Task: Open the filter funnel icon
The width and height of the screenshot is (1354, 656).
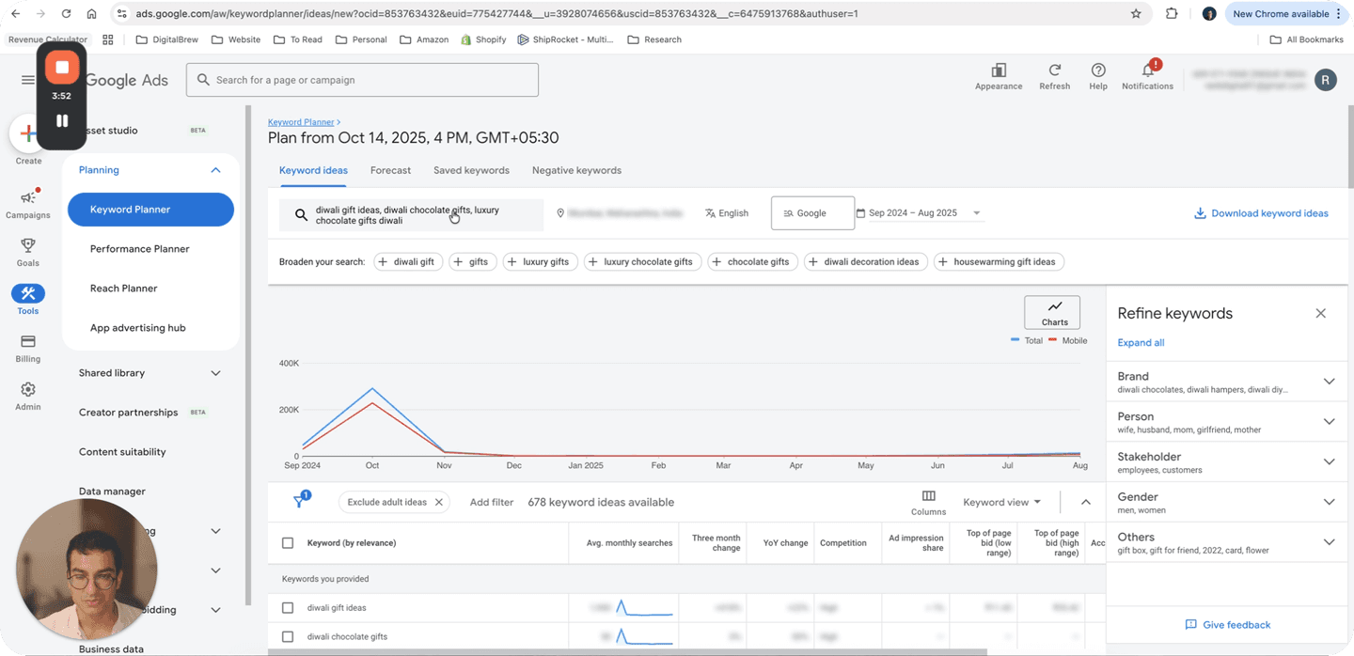Action: [300, 502]
